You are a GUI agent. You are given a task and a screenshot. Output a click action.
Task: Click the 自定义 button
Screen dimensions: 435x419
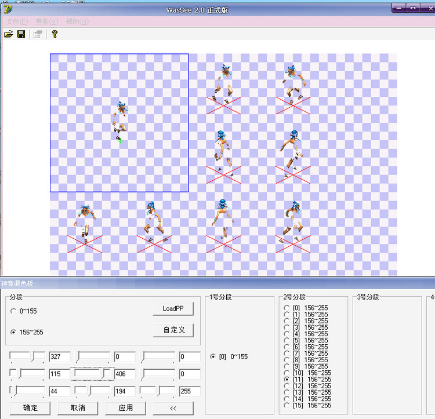click(x=173, y=330)
